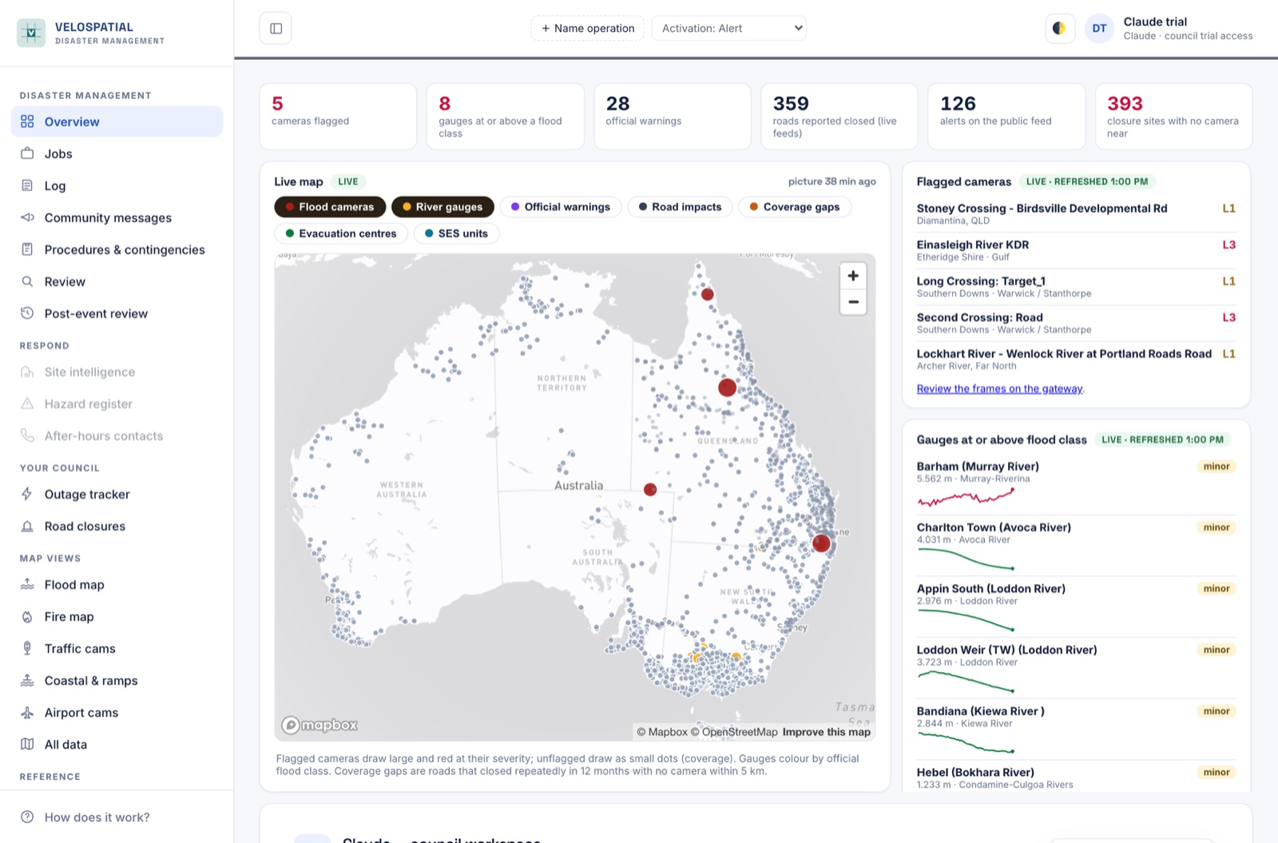Click the Fire map flame icon

click(x=27, y=616)
